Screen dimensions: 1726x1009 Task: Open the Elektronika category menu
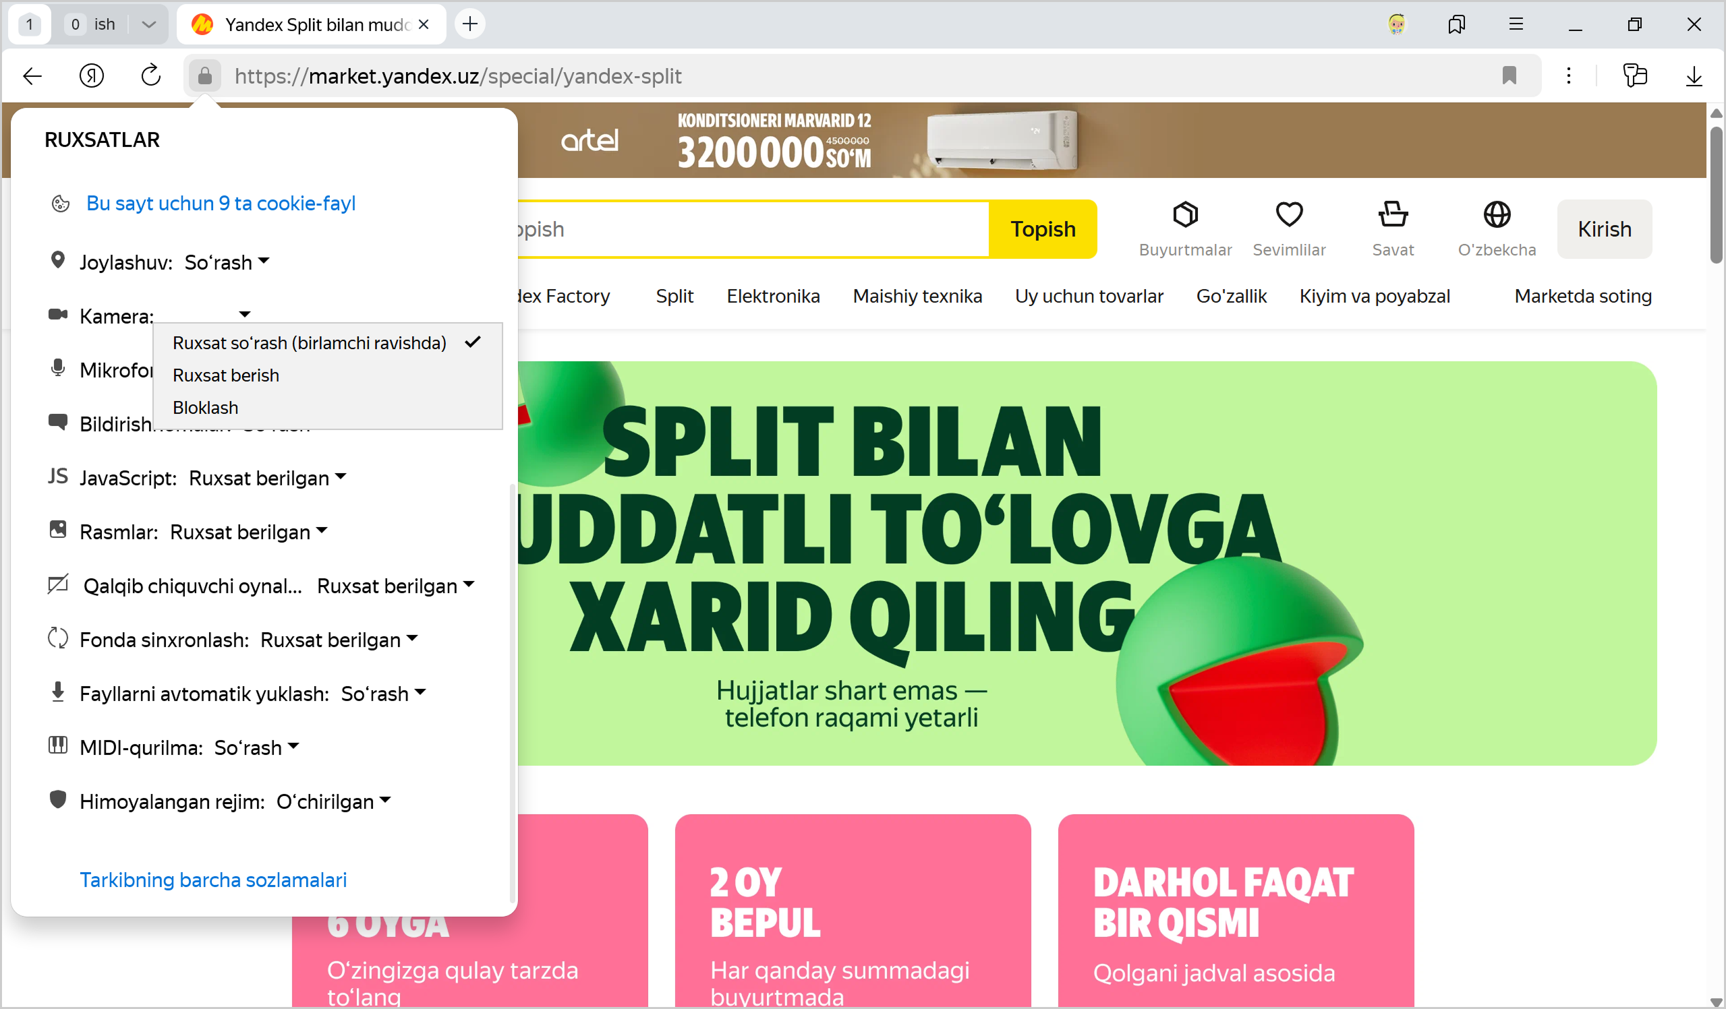[x=772, y=296]
